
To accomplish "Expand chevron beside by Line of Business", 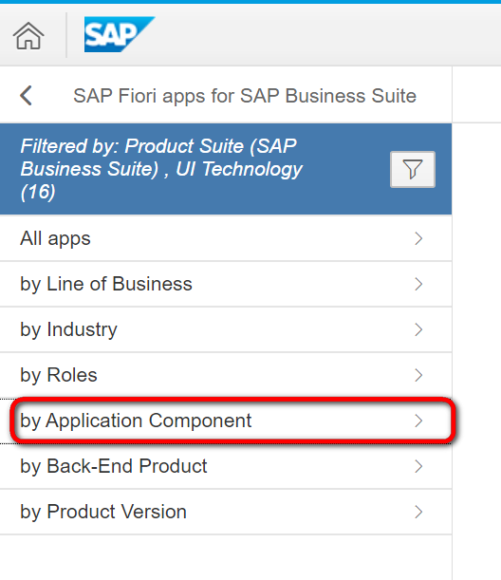I will [418, 284].
